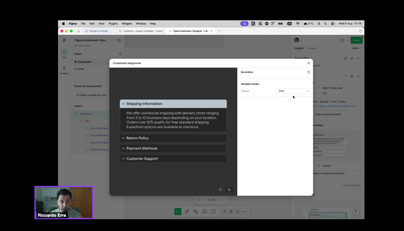Expand the Payment Methods accordion item

[x=173, y=148]
